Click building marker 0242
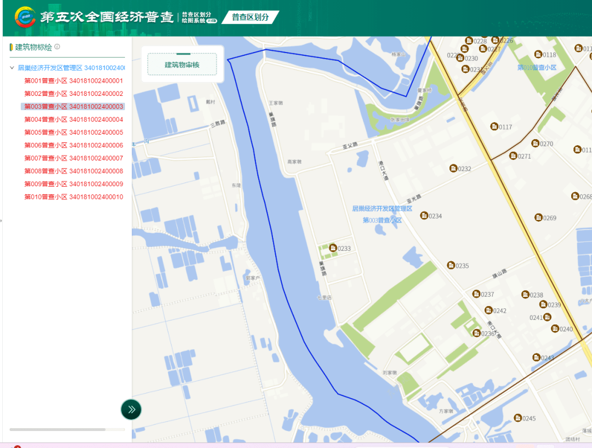This screenshot has width=592, height=448. pos(488,310)
